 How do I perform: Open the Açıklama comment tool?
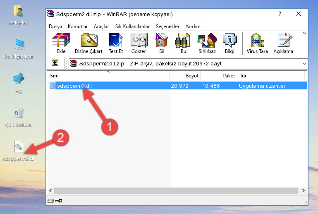point(283,43)
